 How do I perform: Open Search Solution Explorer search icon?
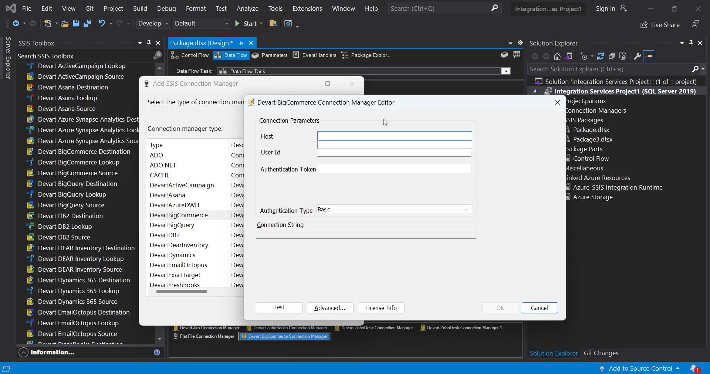pos(696,69)
